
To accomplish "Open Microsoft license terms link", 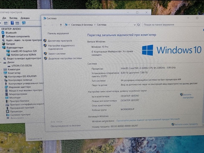I will pos(148,120).
